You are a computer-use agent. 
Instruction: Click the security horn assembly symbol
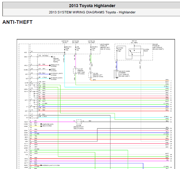pyautogui.click(x=116, y=74)
